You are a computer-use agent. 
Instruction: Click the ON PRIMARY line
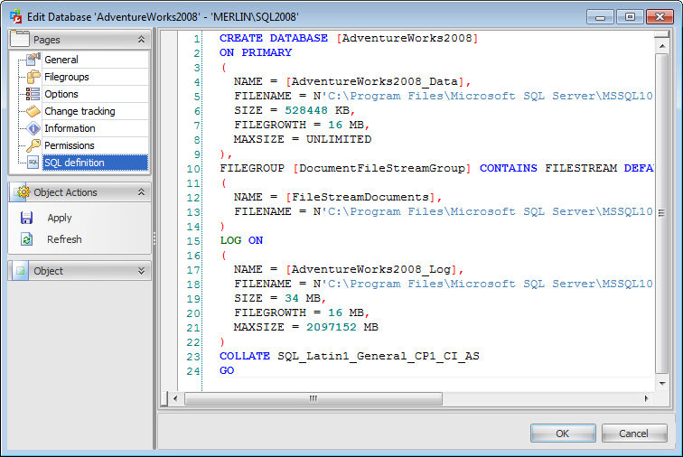pos(256,52)
